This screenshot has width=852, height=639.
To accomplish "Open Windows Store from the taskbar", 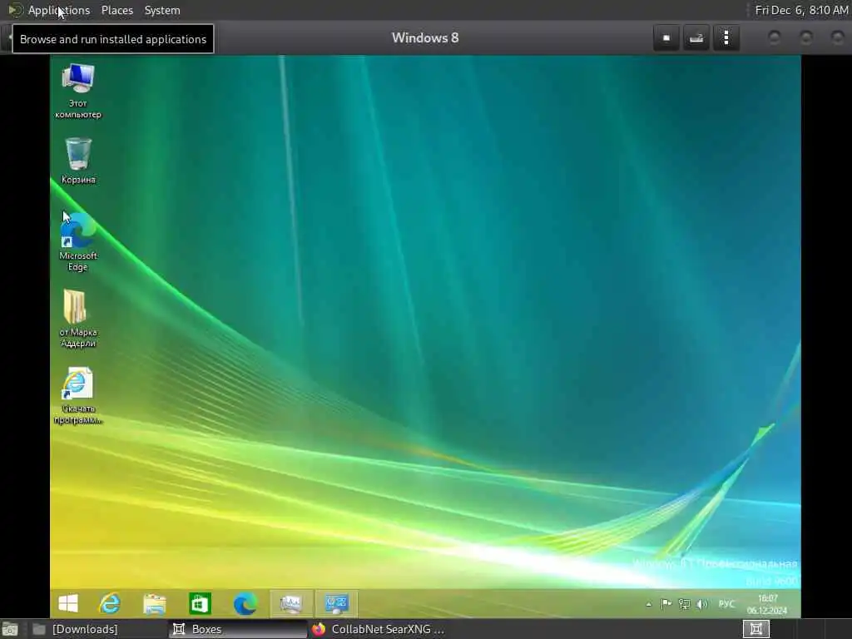I will (x=200, y=603).
